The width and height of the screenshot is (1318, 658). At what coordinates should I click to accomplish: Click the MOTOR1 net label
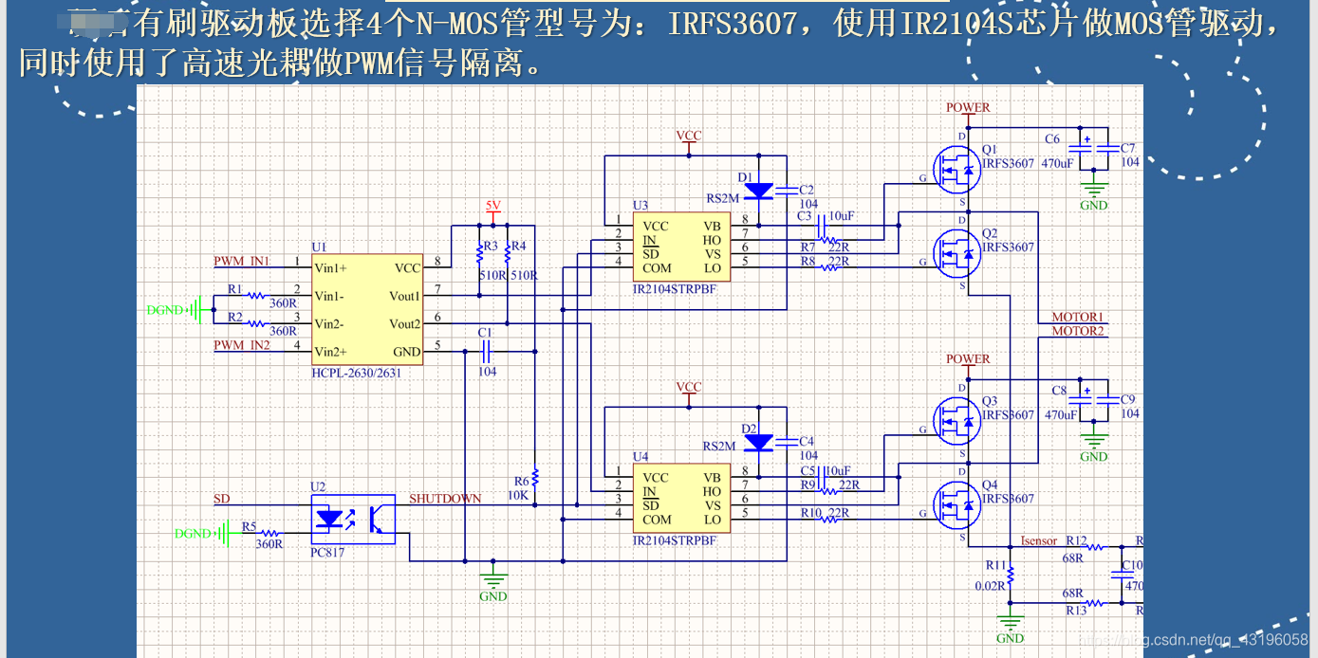1078,317
